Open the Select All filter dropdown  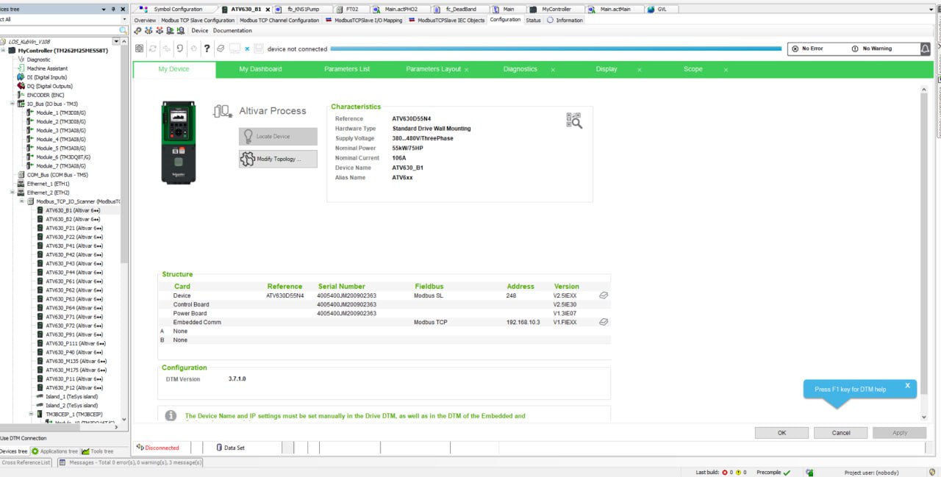tap(123, 19)
